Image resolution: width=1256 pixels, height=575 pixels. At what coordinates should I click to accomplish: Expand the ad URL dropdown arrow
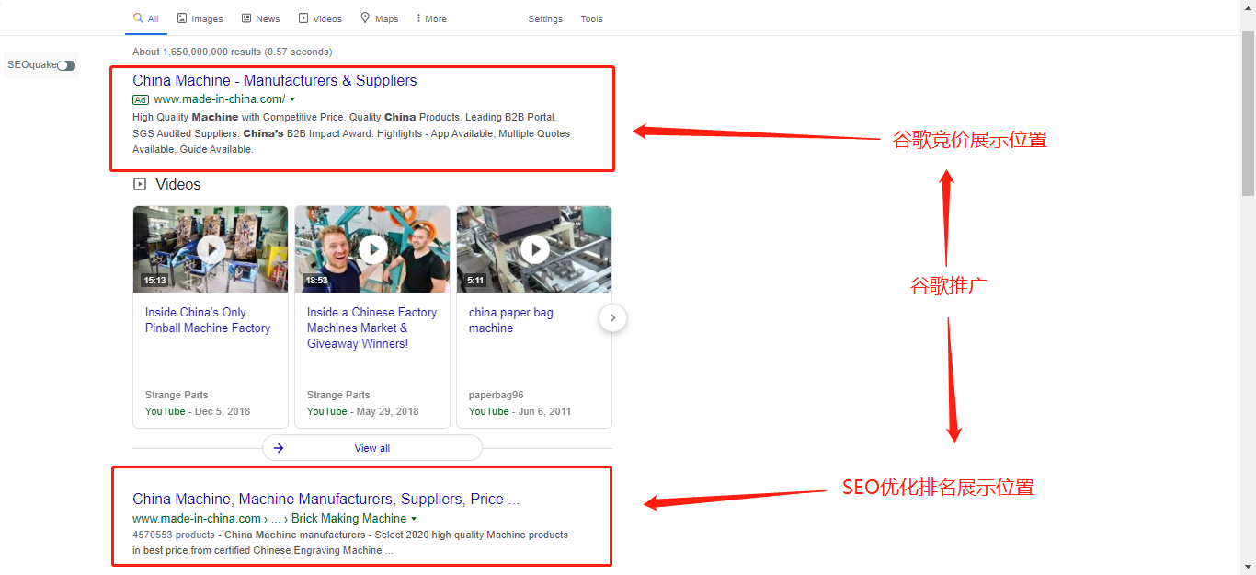[292, 99]
